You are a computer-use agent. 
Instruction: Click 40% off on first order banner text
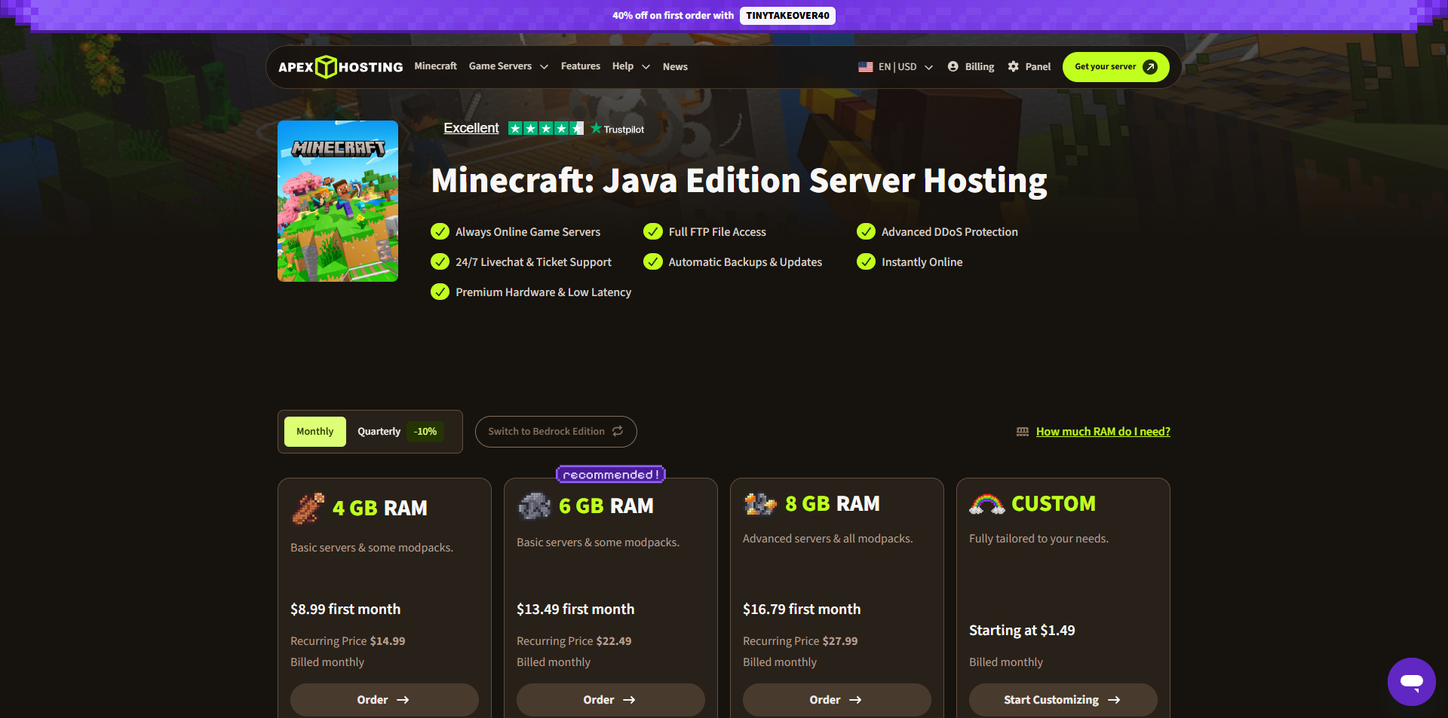tap(673, 16)
